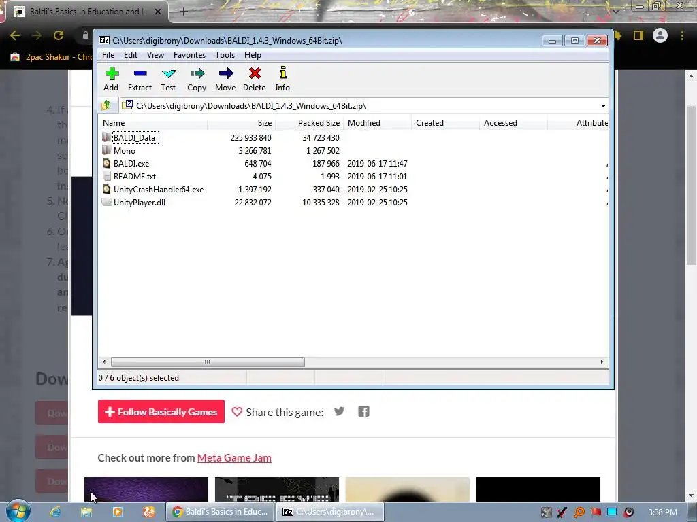Open the Info toolbar icon
This screenshot has height=522, width=697.
tap(282, 79)
